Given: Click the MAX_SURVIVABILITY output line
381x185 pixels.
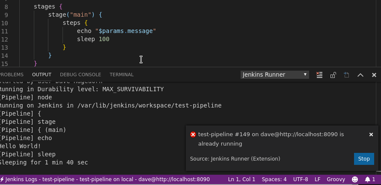Looking at the screenshot, I should point(82,89).
